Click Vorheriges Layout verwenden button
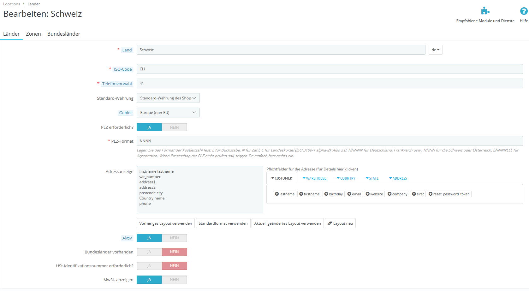The width and height of the screenshot is (529, 291). click(166, 223)
